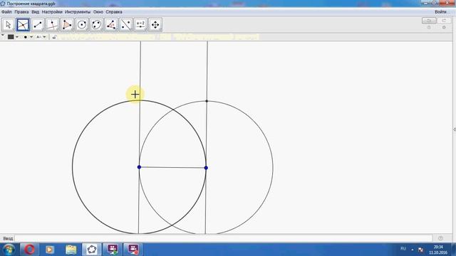The width and height of the screenshot is (456, 256).
Task: Click the black point atop the right circle
Action: [207, 101]
